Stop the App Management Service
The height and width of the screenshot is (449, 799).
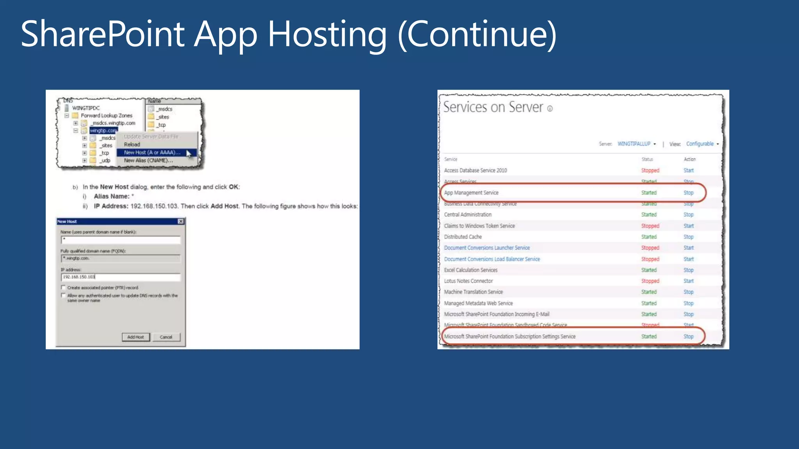[x=689, y=193]
